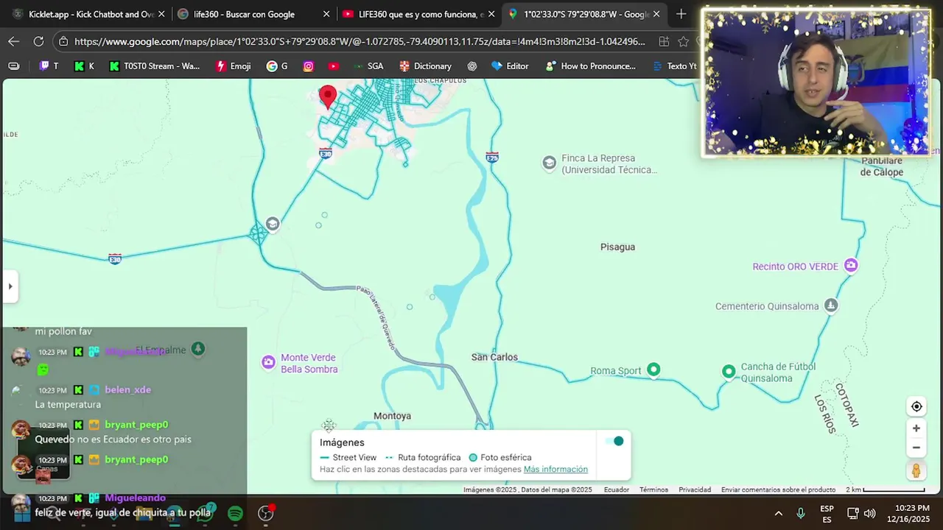The height and width of the screenshot is (530, 943).
Task: Click the OBS icon in the taskbar
Action: click(266, 513)
